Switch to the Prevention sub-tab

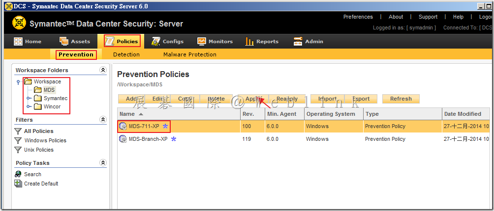(76, 54)
